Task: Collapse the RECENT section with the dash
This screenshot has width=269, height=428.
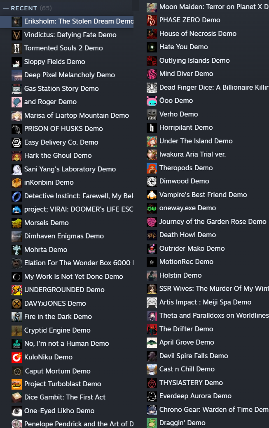Action: click(6, 8)
